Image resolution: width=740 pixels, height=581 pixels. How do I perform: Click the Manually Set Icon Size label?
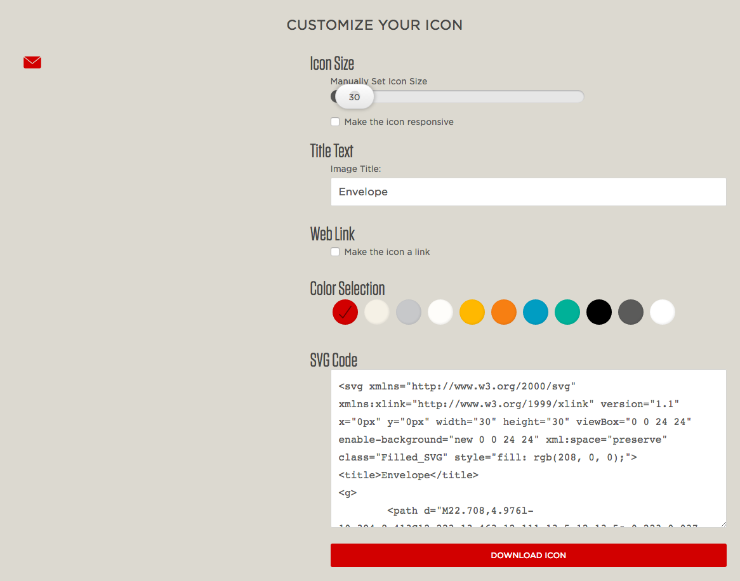(378, 81)
